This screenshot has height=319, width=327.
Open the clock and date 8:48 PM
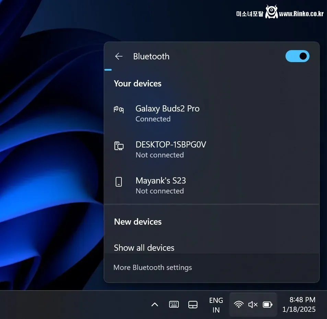[299, 305]
